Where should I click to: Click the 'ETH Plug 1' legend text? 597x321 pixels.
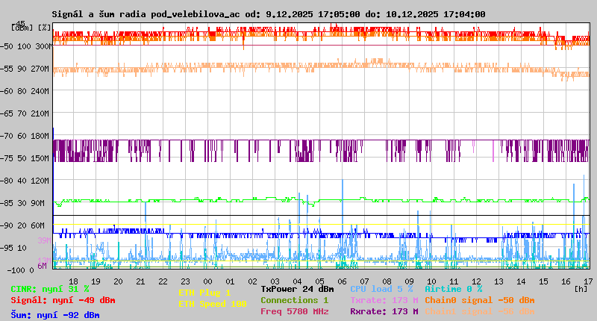pyautogui.click(x=204, y=293)
